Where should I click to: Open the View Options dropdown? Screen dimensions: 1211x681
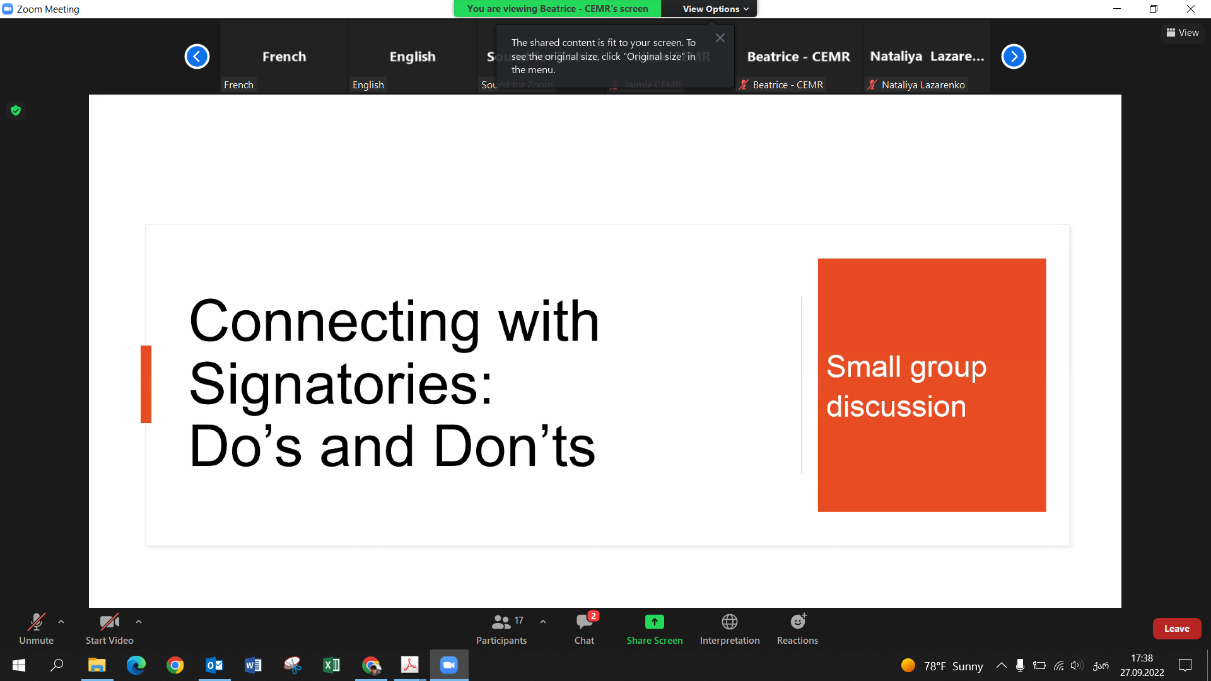tap(715, 9)
